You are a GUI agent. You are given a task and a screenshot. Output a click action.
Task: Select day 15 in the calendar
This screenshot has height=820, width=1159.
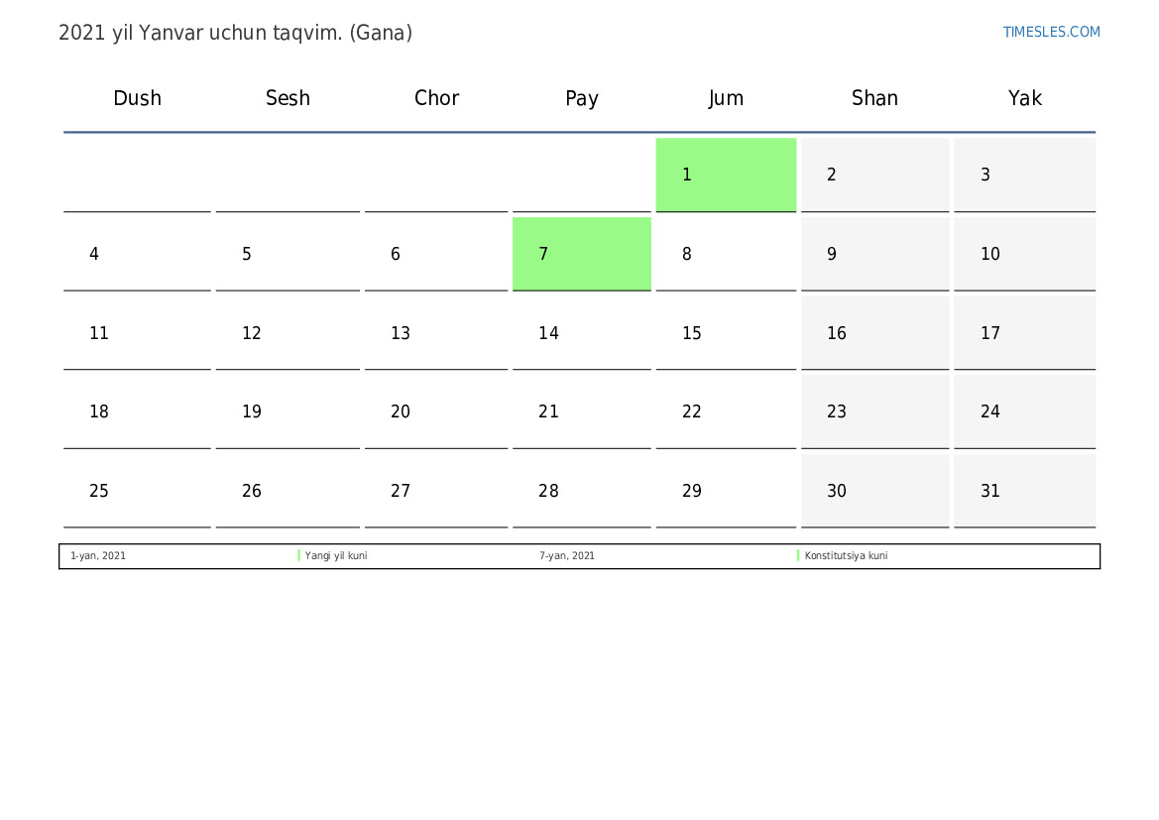pos(726,333)
